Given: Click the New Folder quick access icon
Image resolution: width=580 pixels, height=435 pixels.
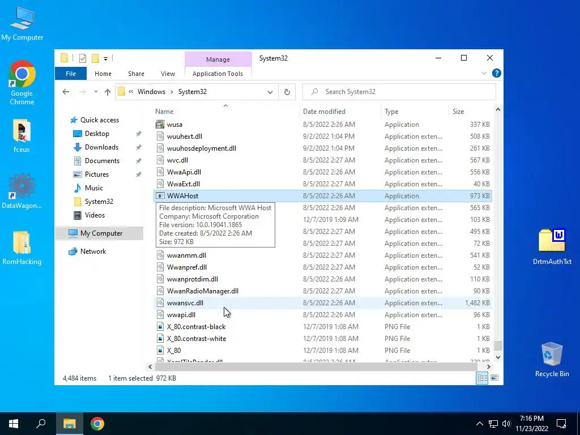Looking at the screenshot, I should (x=95, y=58).
